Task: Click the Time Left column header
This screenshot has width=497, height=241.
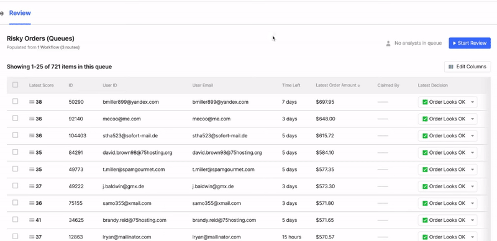Action: coord(291,85)
